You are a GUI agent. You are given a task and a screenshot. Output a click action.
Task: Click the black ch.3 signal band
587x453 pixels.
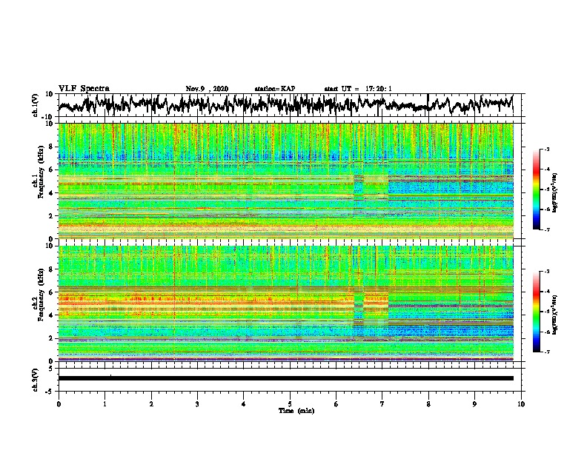pyautogui.click(x=285, y=378)
